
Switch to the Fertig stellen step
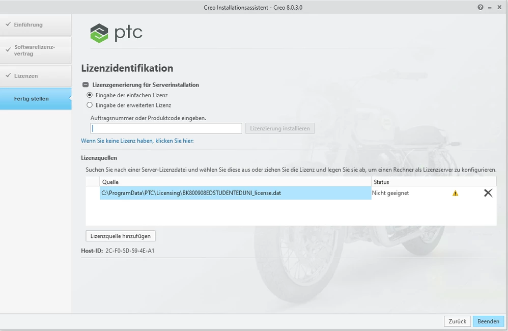click(x=32, y=98)
